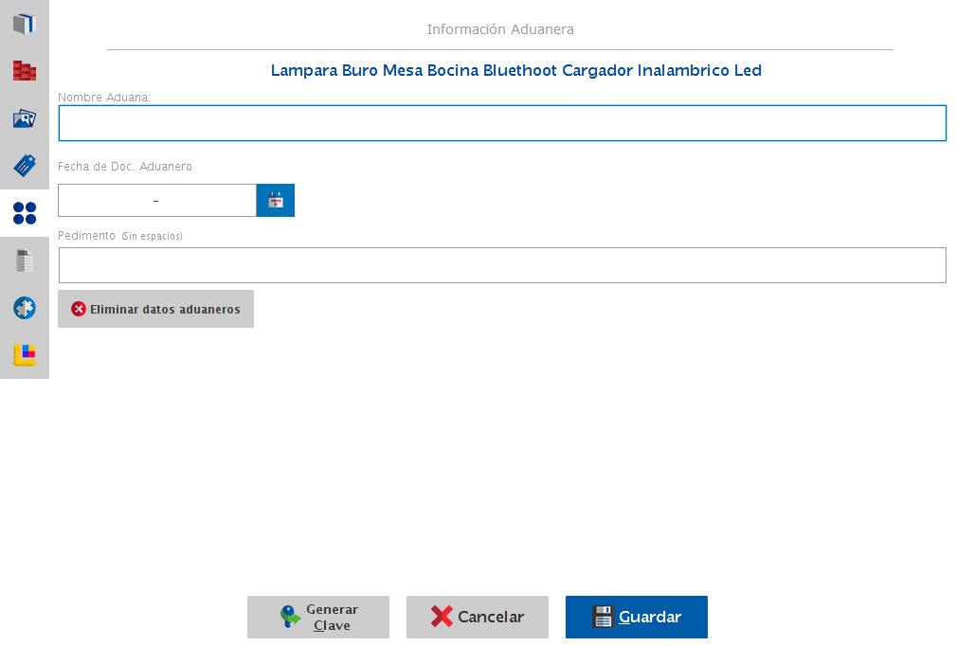Click the 'Nombre Aduana:' label
This screenshot has width=956, height=646.
tap(104, 98)
